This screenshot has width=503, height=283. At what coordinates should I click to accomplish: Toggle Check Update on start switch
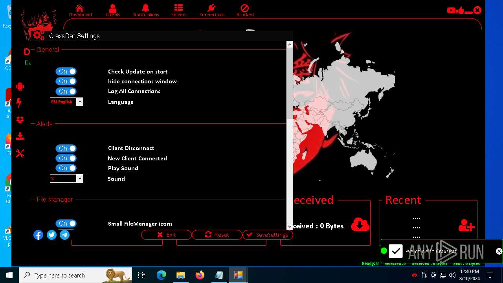click(x=66, y=71)
